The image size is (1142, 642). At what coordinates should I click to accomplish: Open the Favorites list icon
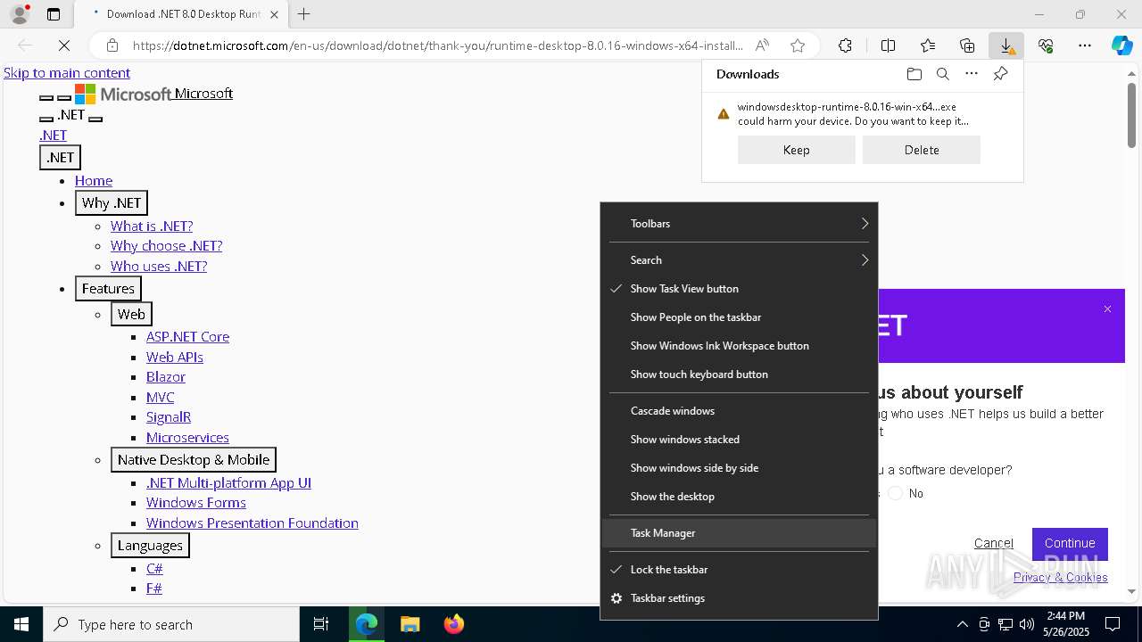928,45
